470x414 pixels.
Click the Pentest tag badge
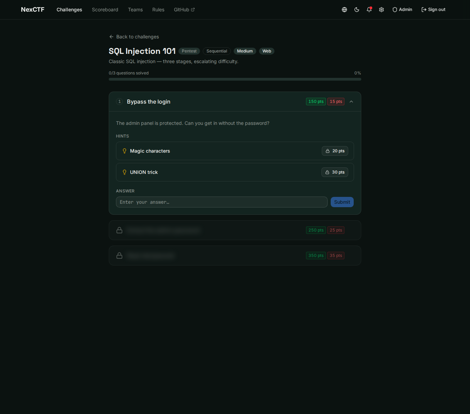click(x=189, y=51)
